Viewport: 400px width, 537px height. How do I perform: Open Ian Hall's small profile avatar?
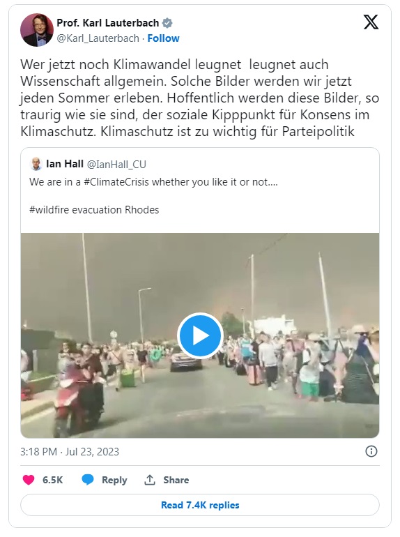tap(36, 164)
